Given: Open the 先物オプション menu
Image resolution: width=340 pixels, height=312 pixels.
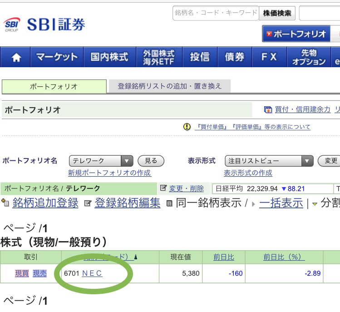Looking at the screenshot, I should 309,57.
